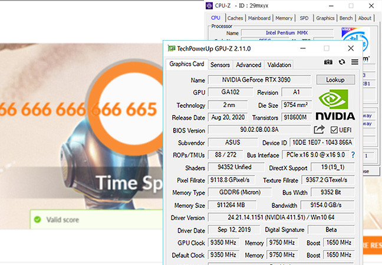Click the Device ID value 10DE 1E07
Screen dimensions: 382x265
click(x=322, y=143)
